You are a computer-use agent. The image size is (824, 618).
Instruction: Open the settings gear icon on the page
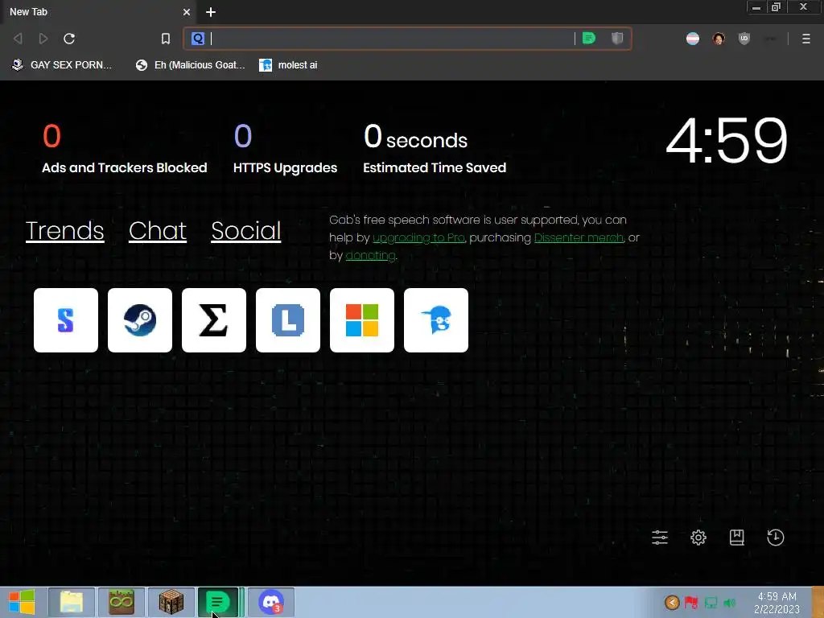click(698, 538)
